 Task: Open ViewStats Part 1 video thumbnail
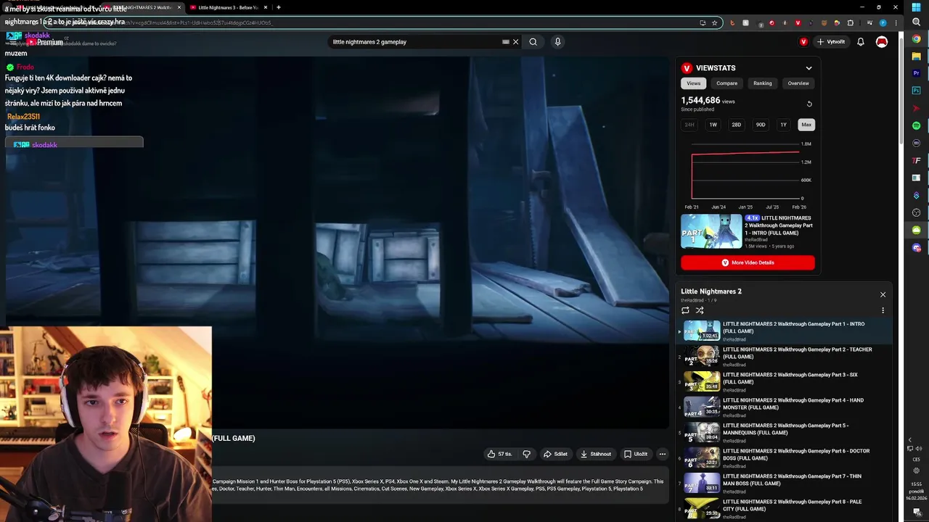711,231
